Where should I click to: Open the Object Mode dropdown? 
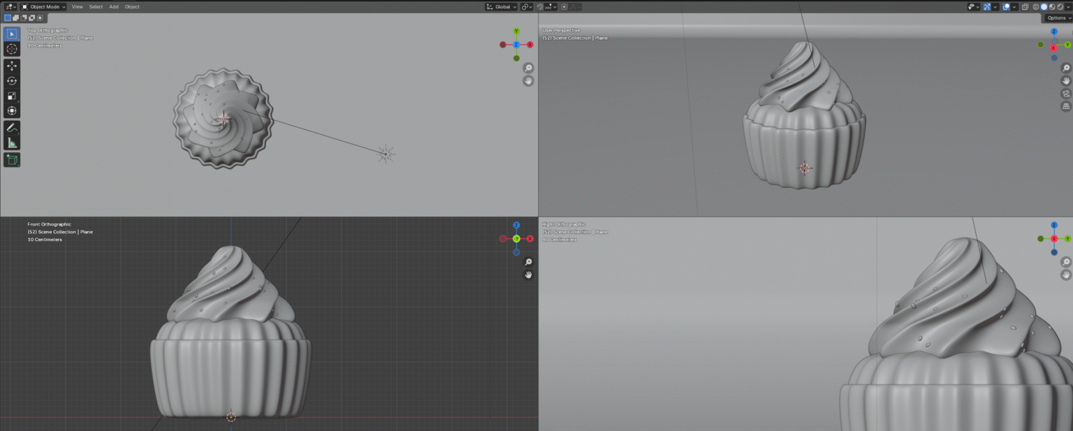point(43,7)
